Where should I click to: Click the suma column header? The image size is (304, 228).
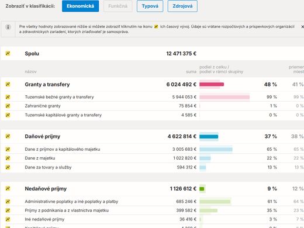(x=191, y=71)
